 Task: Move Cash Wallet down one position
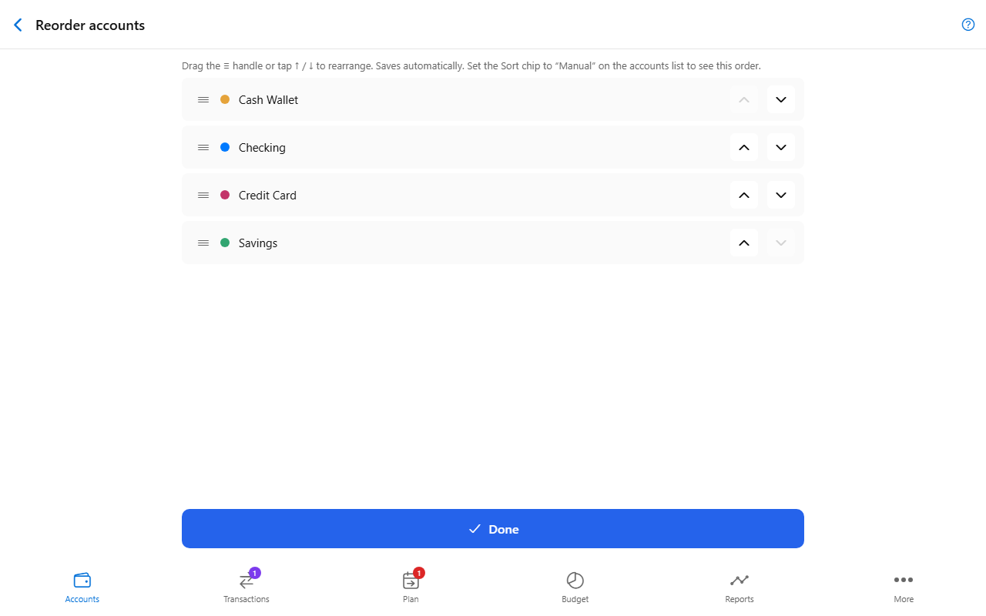[x=781, y=100]
